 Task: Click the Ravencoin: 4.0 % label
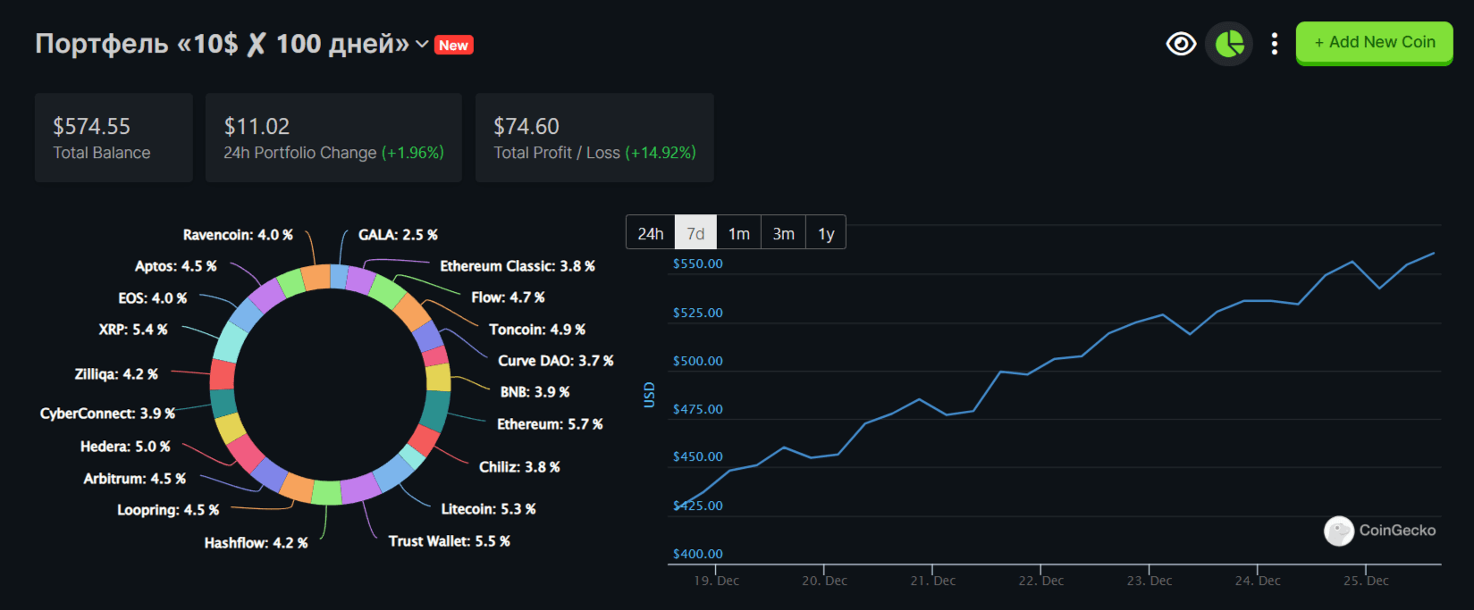coord(238,235)
